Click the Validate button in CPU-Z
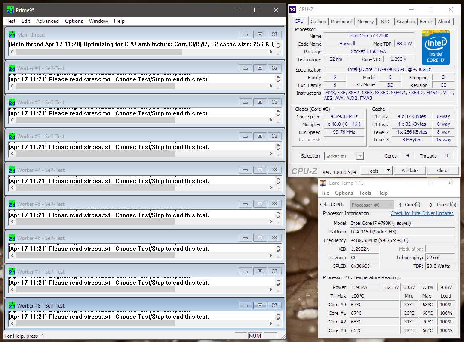 (x=409, y=171)
